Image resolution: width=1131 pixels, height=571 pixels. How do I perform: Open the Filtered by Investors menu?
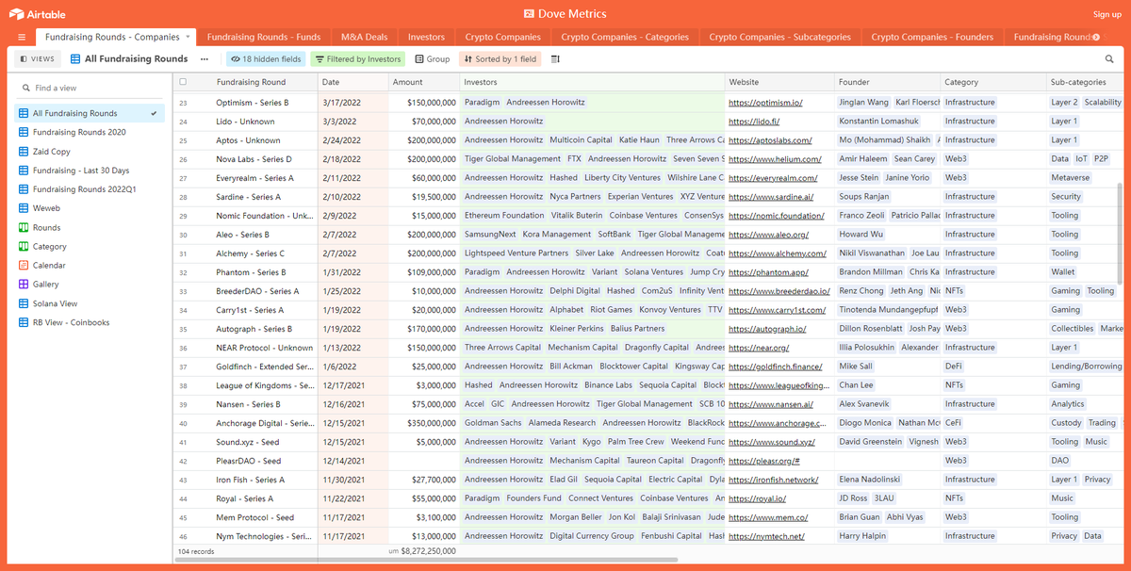point(358,58)
